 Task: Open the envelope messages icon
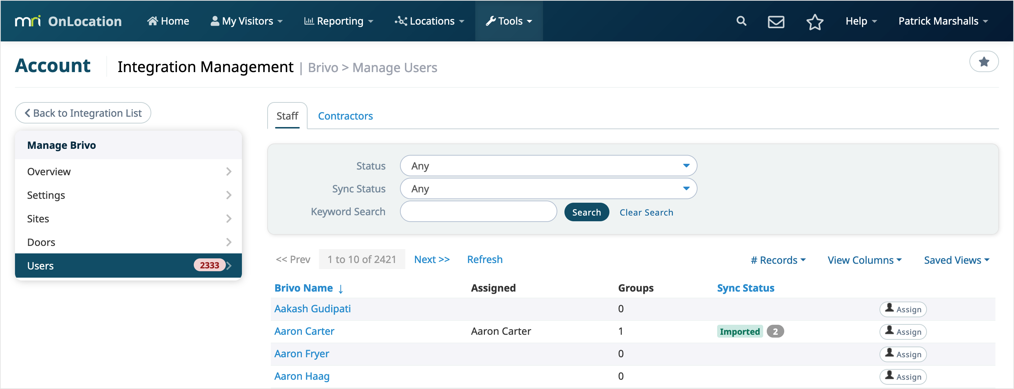[776, 22]
